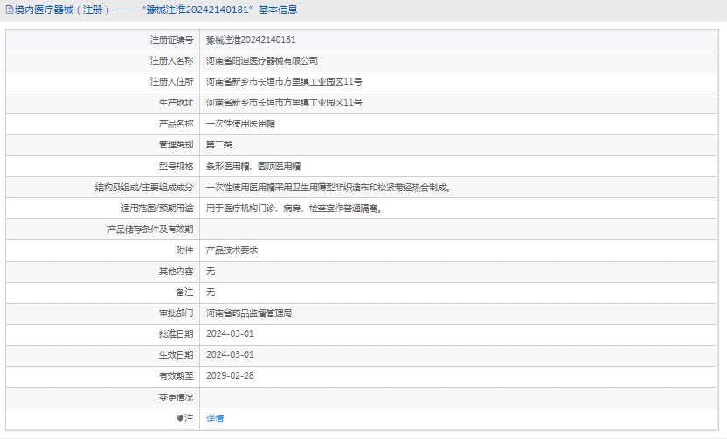
Task: Click the 批准日期 value 2024-03-01
Action: (x=230, y=333)
